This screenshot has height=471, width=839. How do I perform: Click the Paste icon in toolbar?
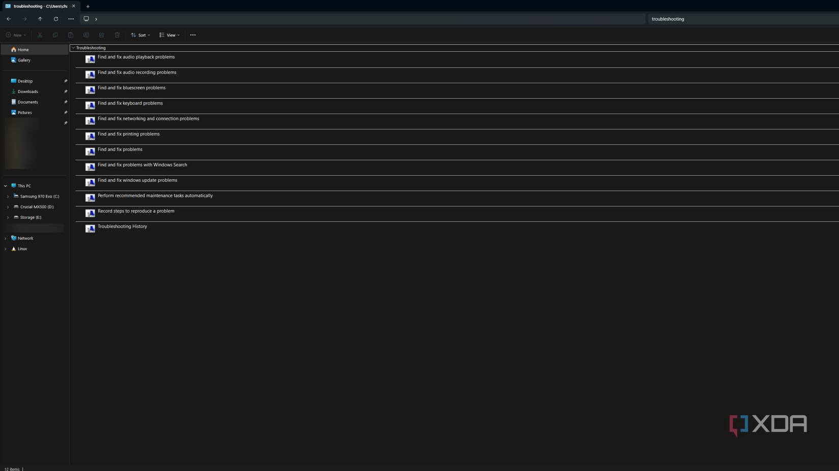coord(71,35)
